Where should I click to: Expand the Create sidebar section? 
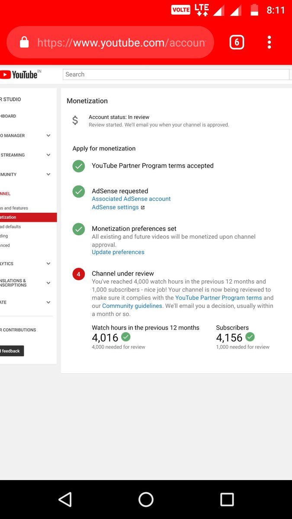click(48, 302)
